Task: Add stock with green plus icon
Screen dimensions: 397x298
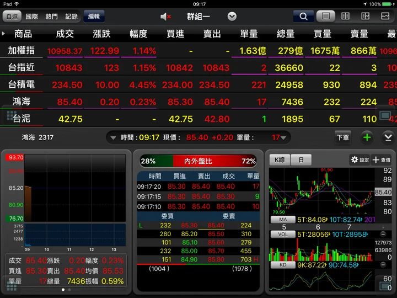Action: pos(367,137)
